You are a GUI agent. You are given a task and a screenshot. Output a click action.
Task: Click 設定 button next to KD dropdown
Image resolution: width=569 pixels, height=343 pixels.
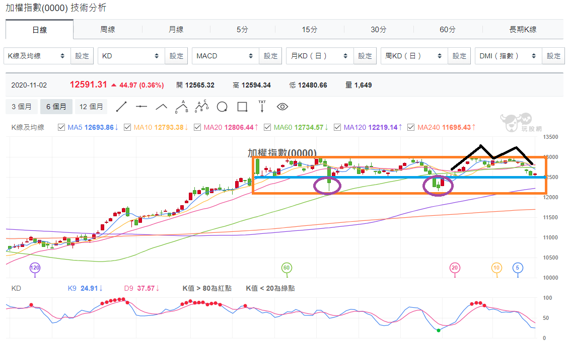pyautogui.click(x=176, y=56)
